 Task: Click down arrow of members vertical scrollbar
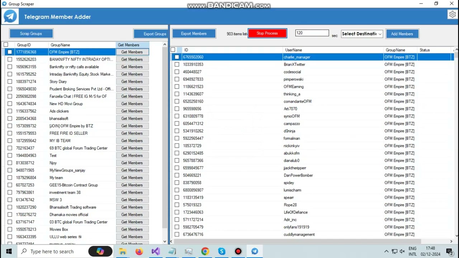(456, 236)
